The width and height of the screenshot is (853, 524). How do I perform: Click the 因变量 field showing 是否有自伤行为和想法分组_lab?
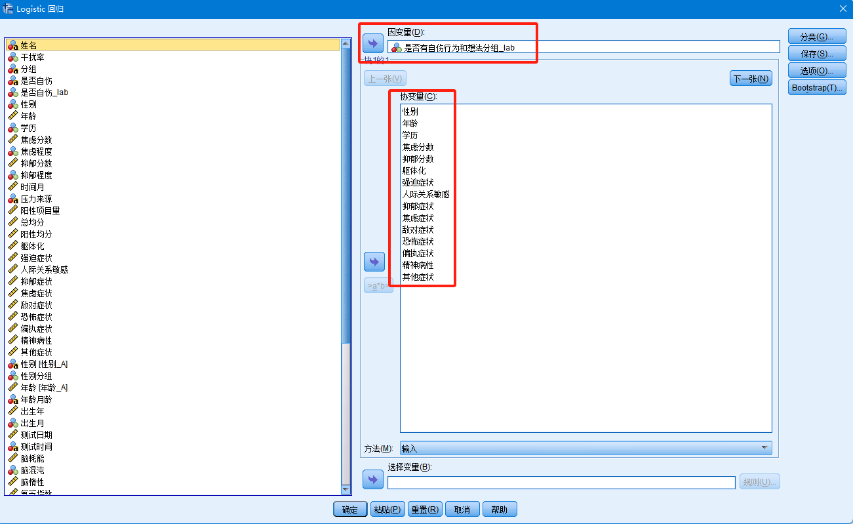pos(584,47)
